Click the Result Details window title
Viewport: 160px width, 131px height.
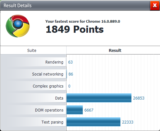pyautogui.click(x=18, y=6)
